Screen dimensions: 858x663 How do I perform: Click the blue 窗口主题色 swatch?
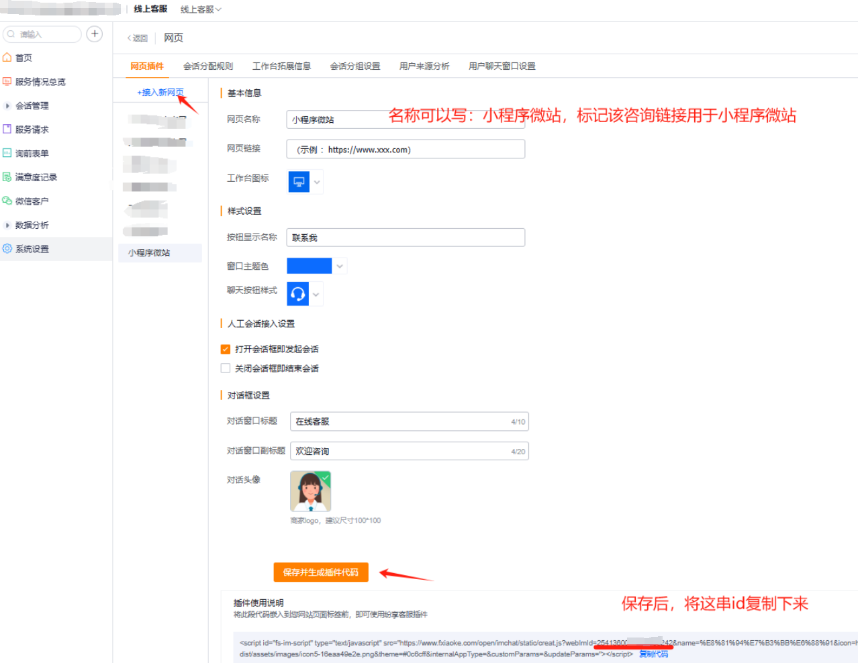309,266
